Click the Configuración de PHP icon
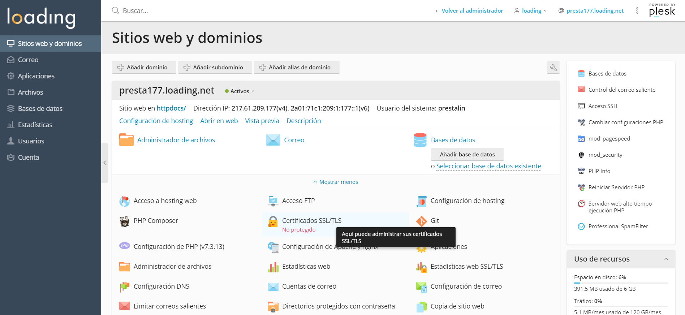The height and width of the screenshot is (315, 685). coord(125,246)
